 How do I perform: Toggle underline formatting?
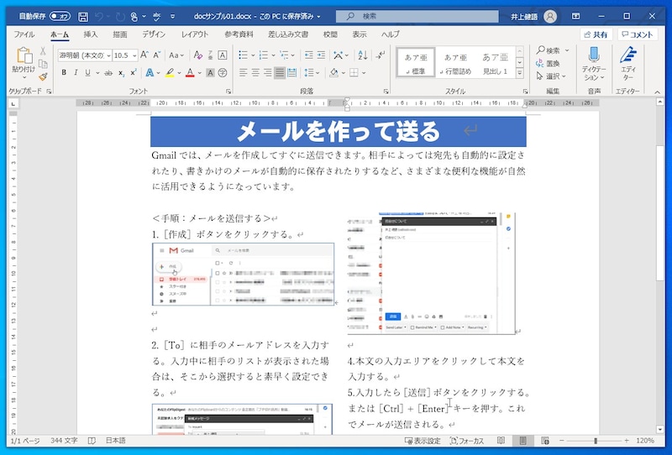(x=88, y=73)
